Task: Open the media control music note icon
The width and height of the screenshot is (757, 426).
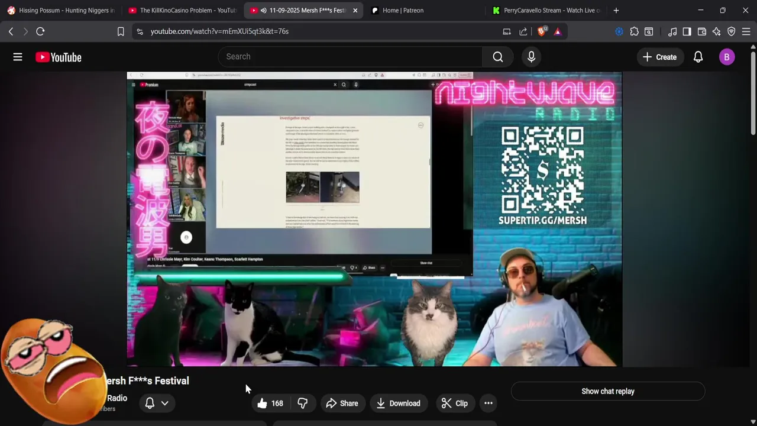Action: click(672, 31)
